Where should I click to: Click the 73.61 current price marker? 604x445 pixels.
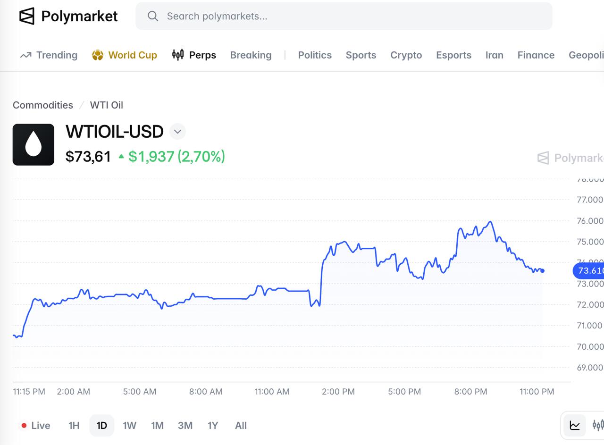[x=588, y=270]
